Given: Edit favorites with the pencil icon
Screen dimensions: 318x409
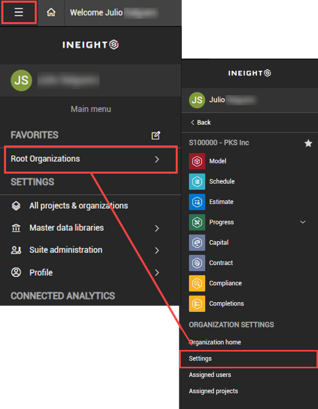Looking at the screenshot, I should click(156, 135).
